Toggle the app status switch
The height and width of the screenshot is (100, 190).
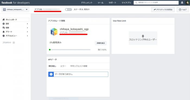pos(68,10)
